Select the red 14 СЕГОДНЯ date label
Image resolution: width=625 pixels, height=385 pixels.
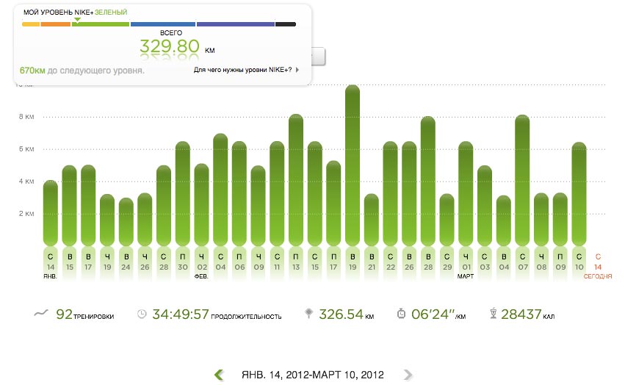[598, 266]
